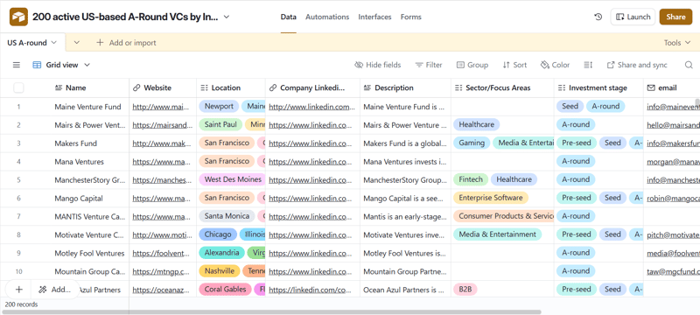Click the Alexandria location tag
Viewport: 700px width, 315px height.
pos(221,253)
